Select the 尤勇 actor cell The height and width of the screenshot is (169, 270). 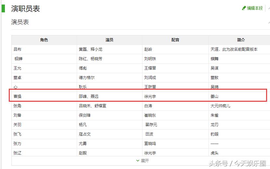[110, 144]
